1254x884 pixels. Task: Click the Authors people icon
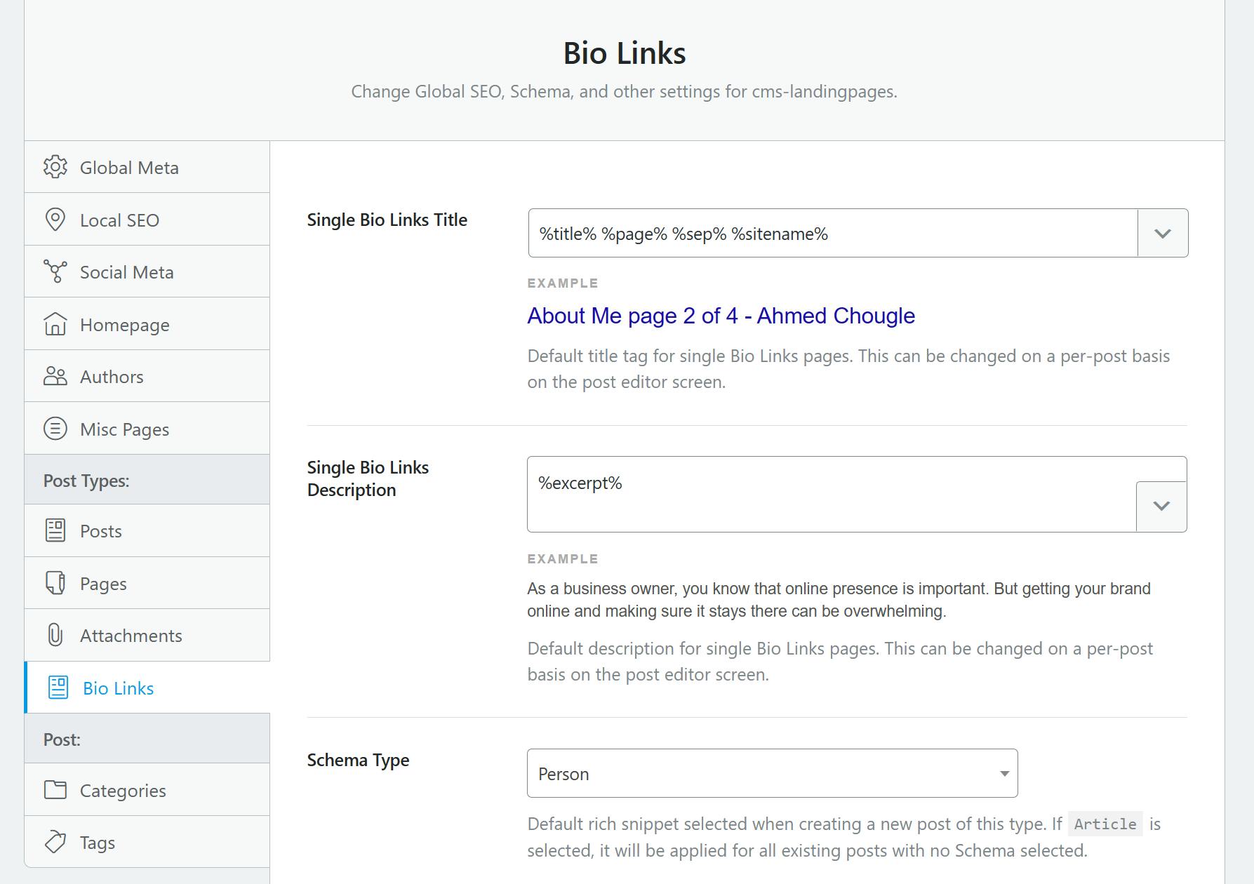pyautogui.click(x=55, y=376)
